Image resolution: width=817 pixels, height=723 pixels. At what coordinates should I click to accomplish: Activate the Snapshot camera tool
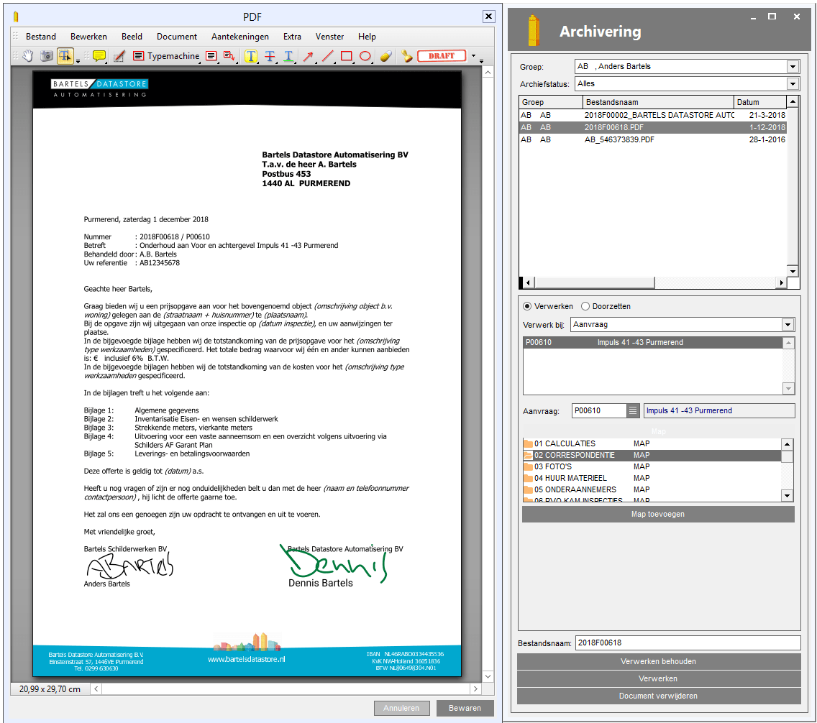(x=46, y=55)
